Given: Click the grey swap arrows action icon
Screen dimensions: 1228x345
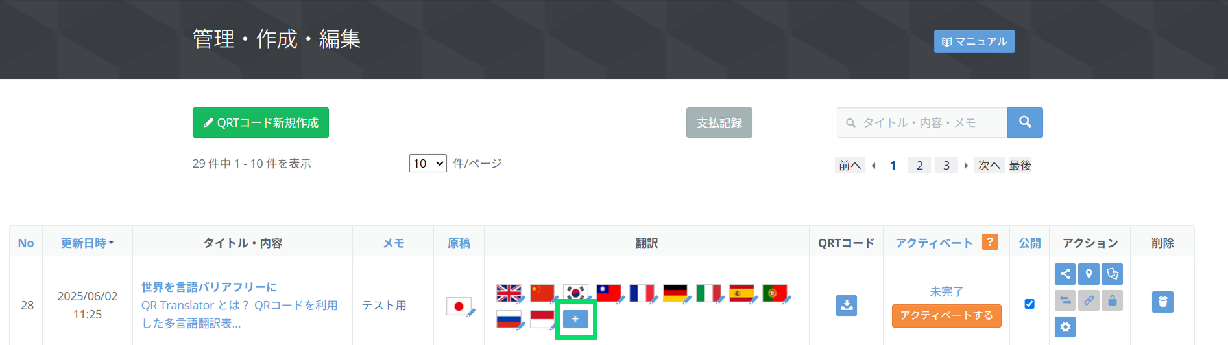Looking at the screenshot, I should click(1065, 300).
